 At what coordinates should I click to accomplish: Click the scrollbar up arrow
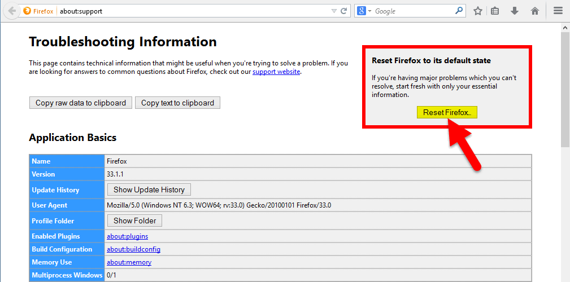click(x=565, y=28)
